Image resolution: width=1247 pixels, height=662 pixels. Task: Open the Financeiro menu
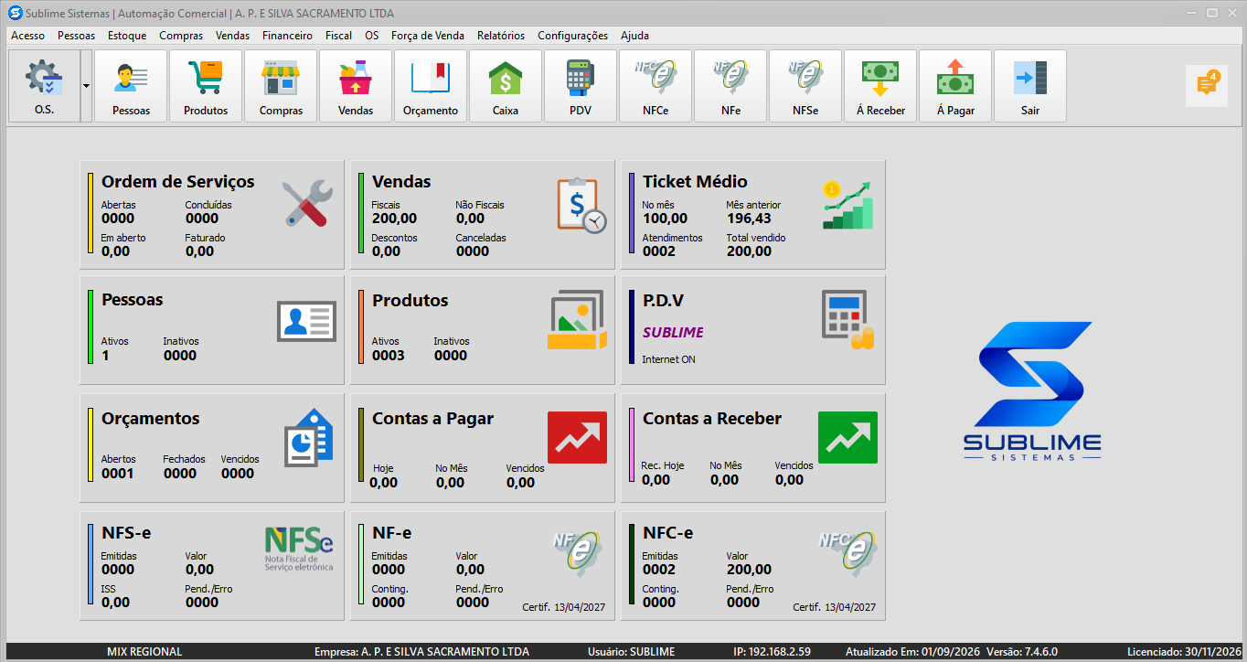[x=287, y=36]
